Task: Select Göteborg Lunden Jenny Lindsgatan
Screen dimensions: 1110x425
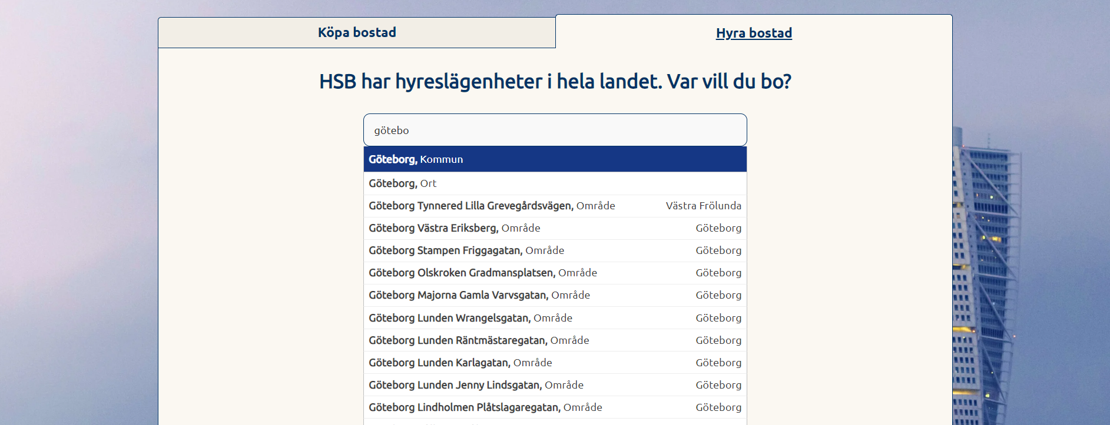Action: pyautogui.click(x=555, y=385)
